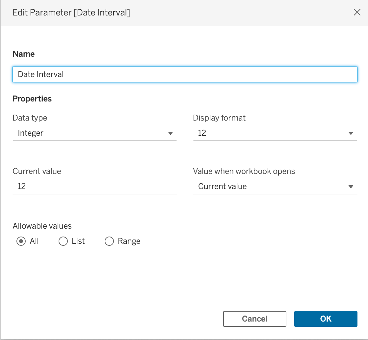Viewport: 368px width, 340px height.
Task: Click the Range option label text
Action: [129, 241]
